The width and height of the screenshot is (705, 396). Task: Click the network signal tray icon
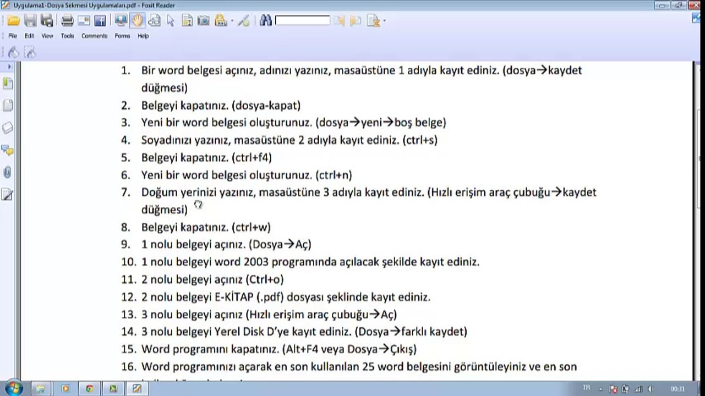point(638,388)
